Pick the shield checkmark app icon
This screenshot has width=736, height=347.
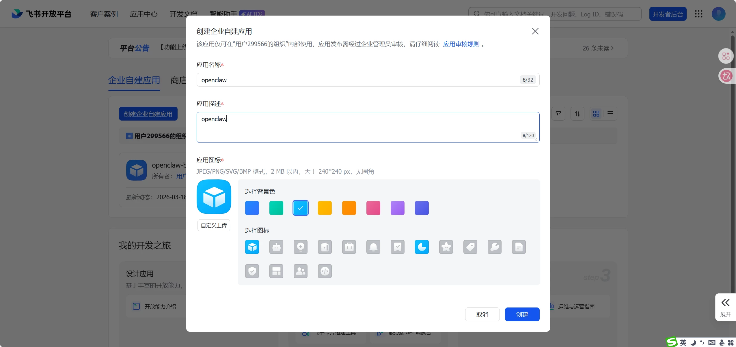coord(252,271)
